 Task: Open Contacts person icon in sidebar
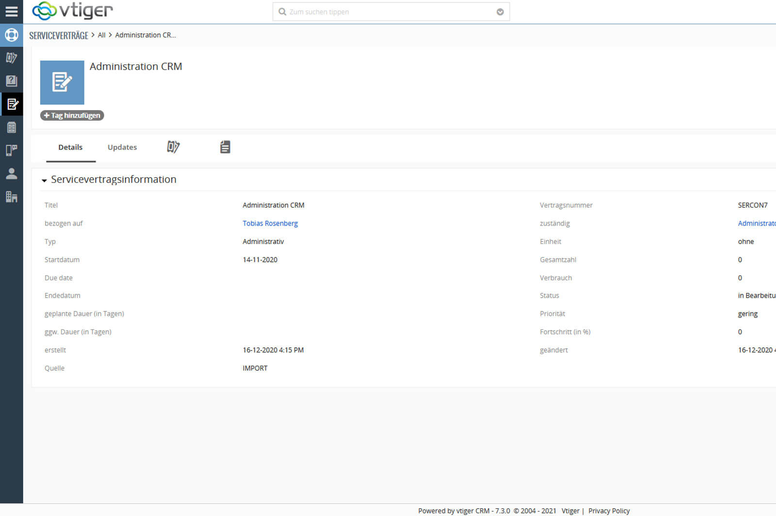pyautogui.click(x=11, y=174)
